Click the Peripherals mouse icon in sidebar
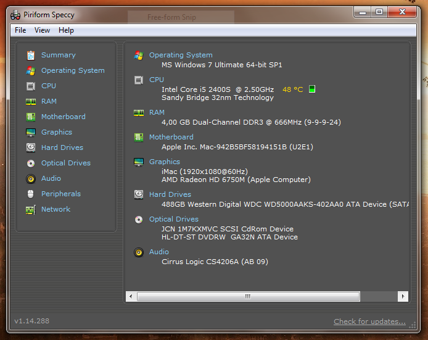Viewport: 428px width, 340px height. tap(30, 194)
